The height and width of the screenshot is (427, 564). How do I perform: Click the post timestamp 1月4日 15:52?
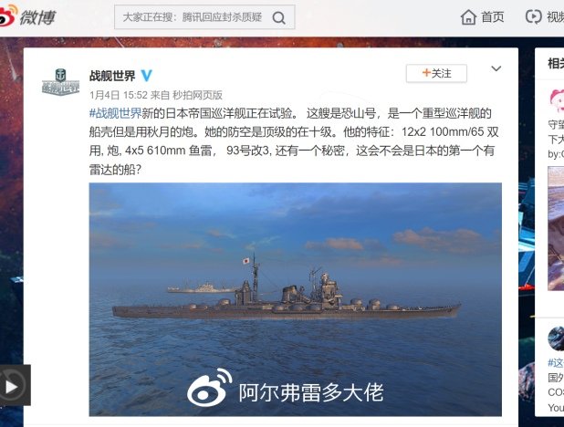119,95
